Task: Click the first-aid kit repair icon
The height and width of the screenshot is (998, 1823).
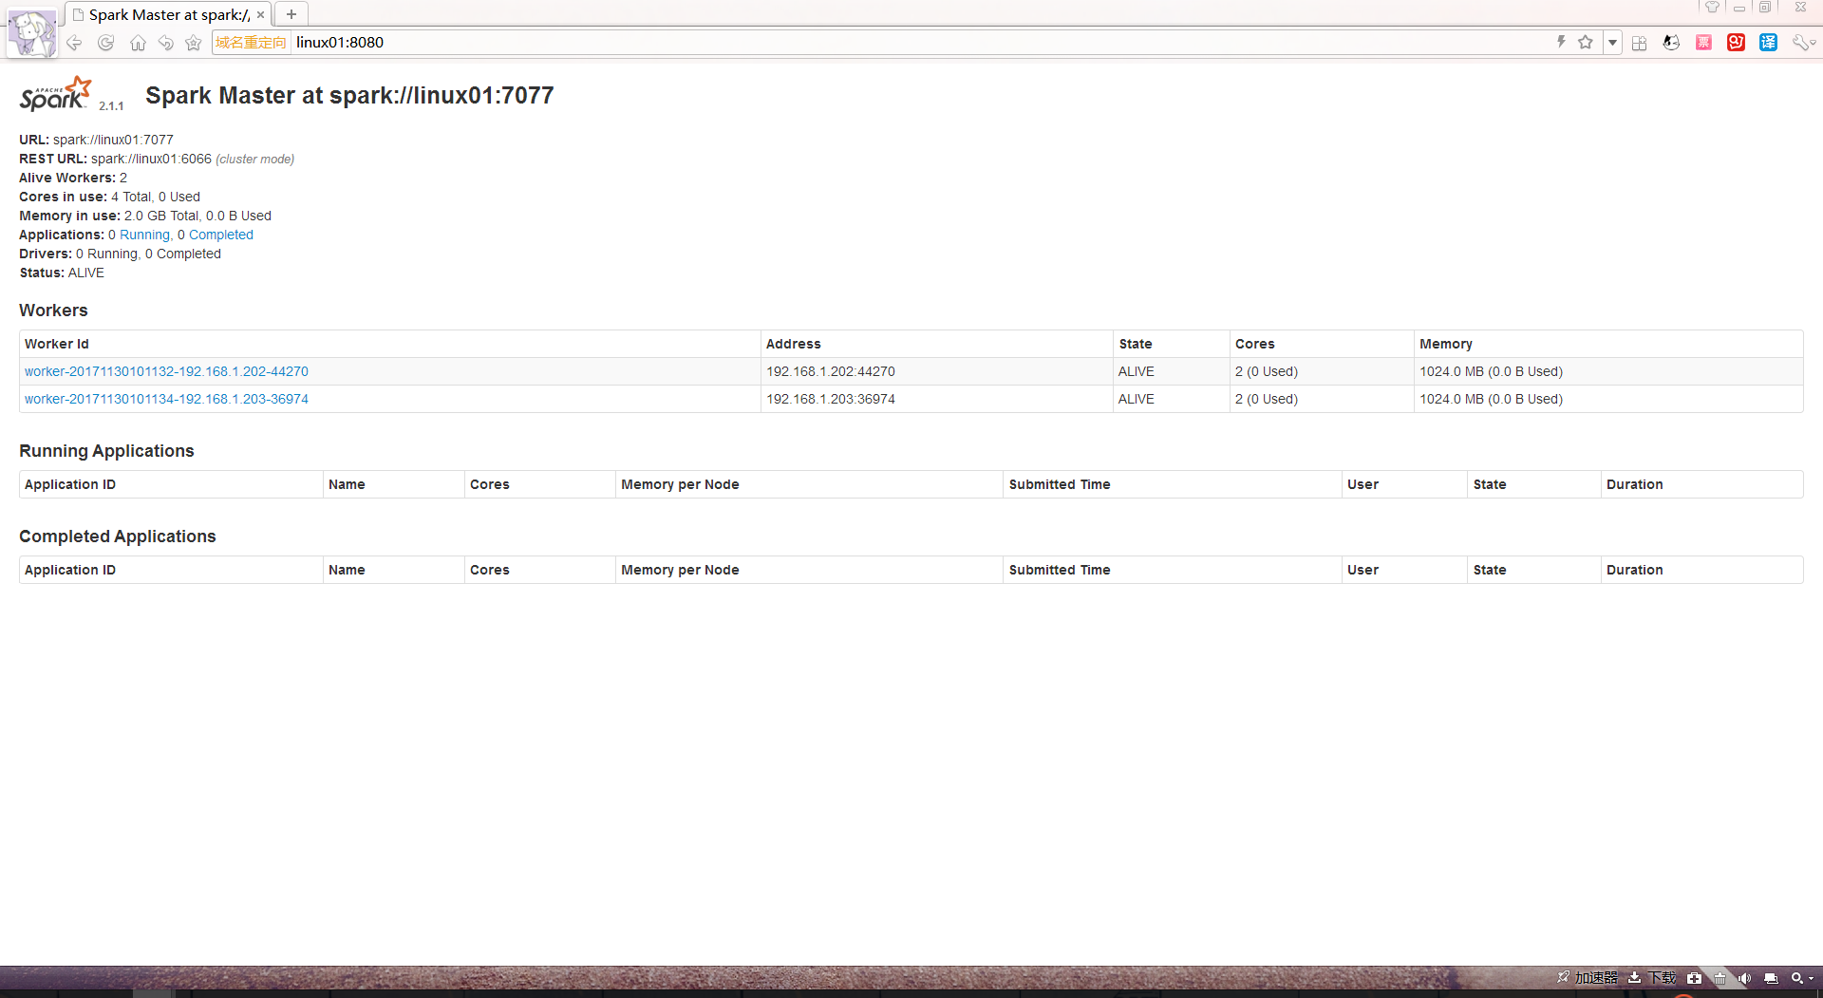Action: 1694,978
